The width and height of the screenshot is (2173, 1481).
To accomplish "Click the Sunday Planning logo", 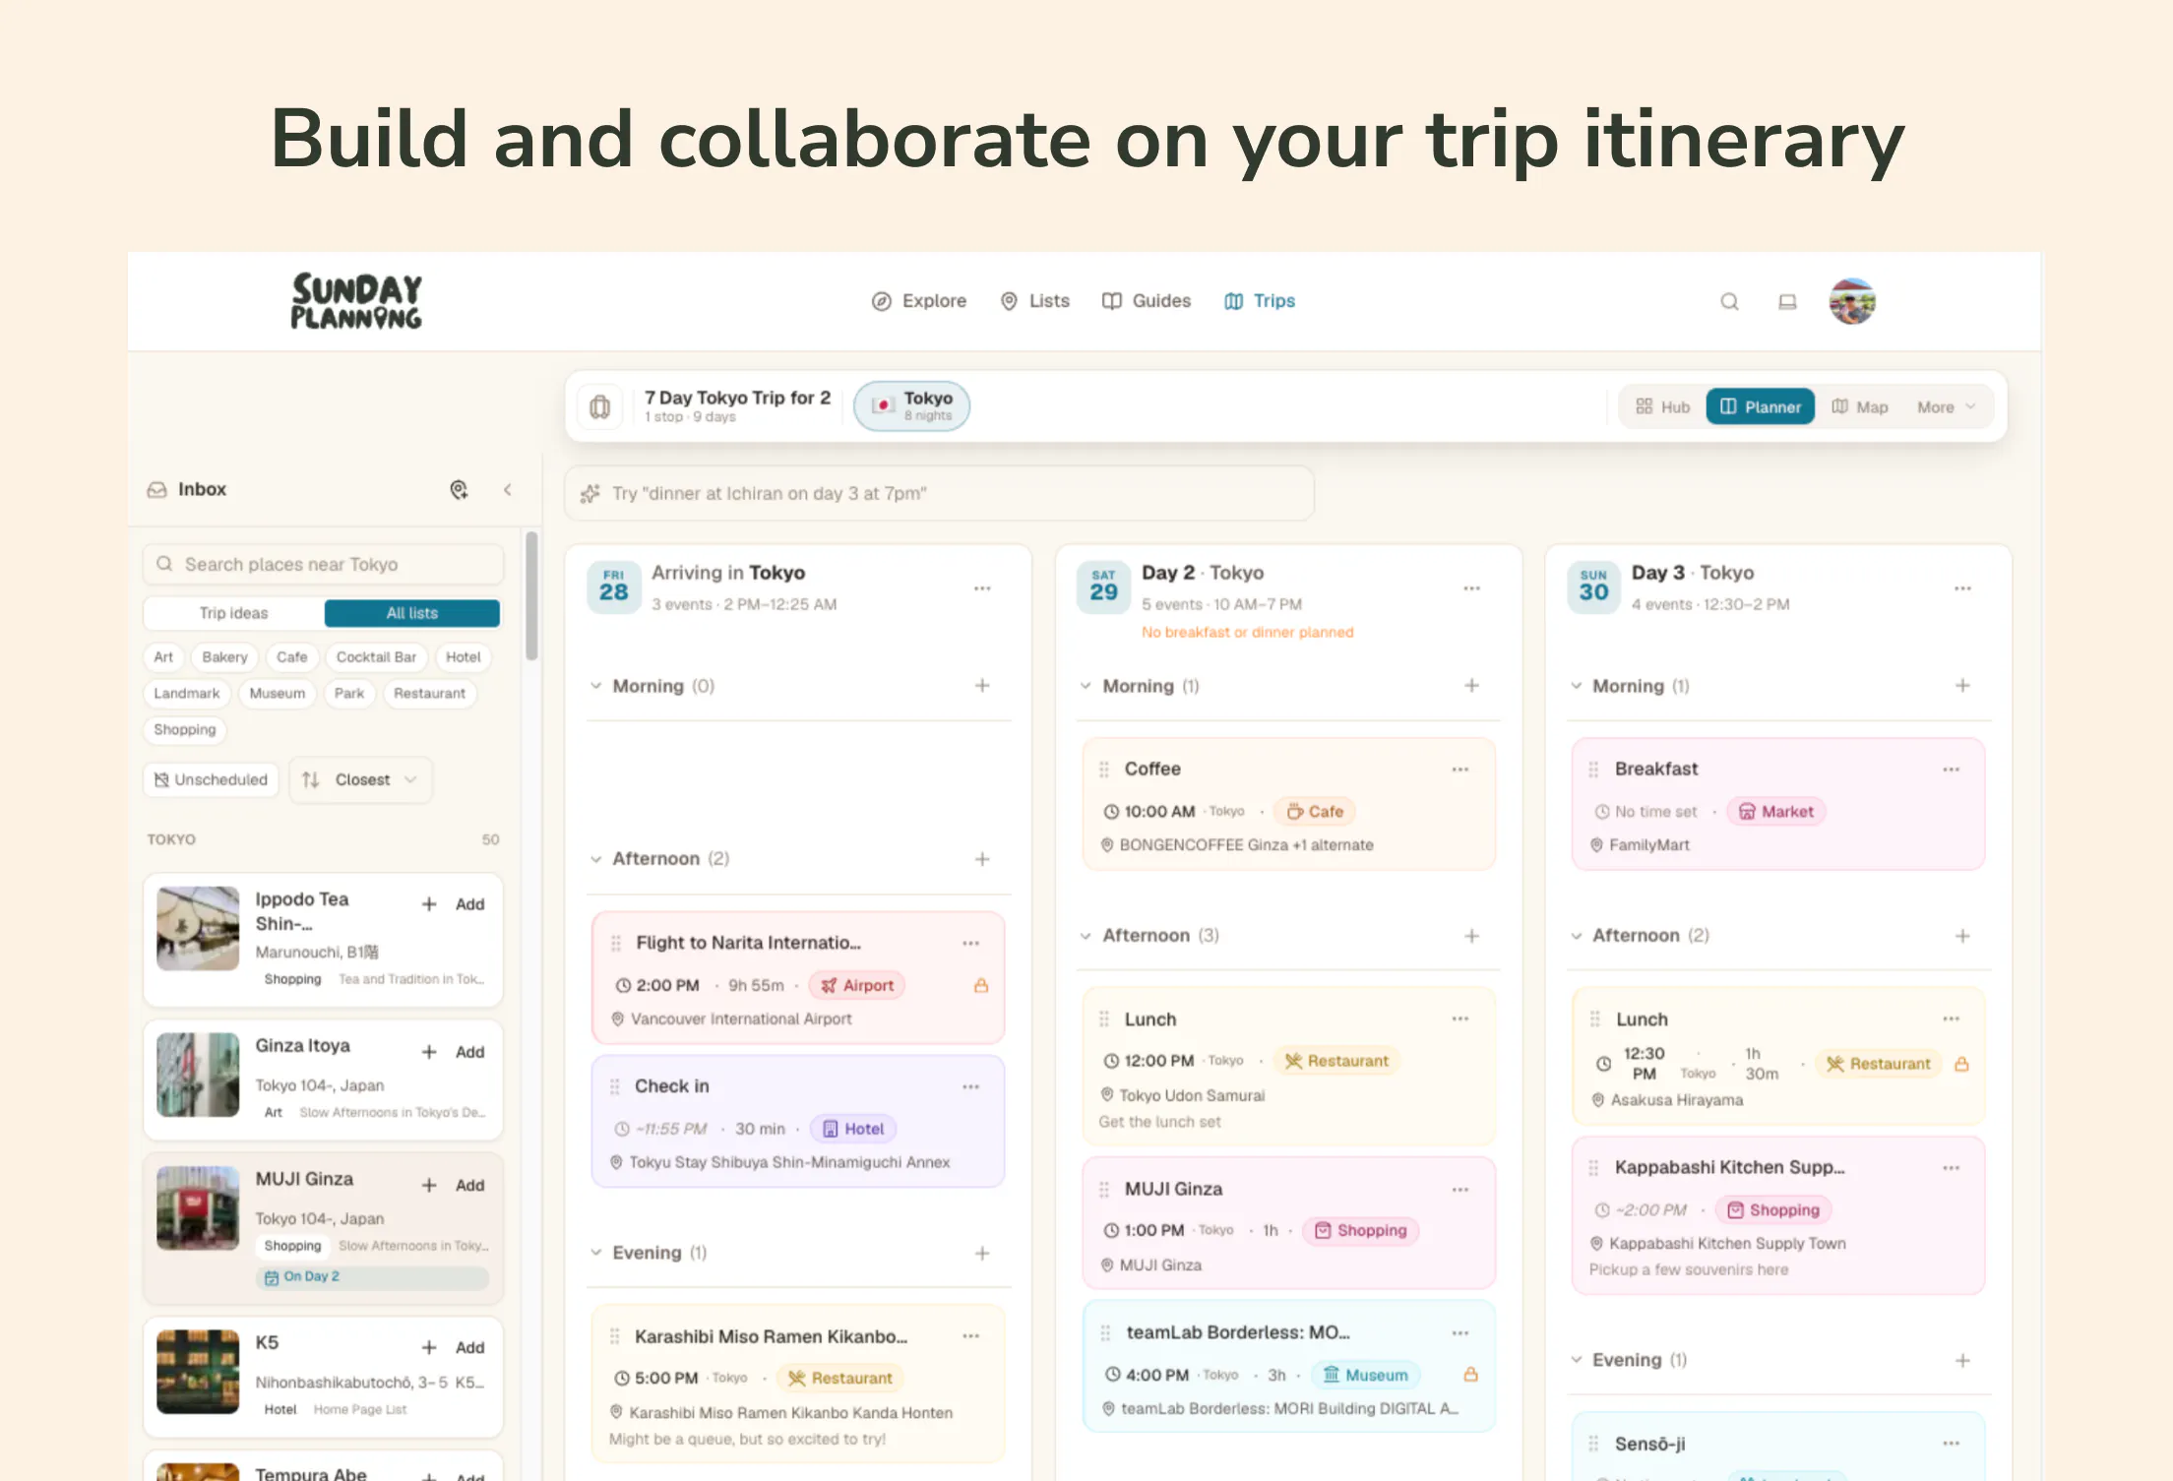I will 356,301.
